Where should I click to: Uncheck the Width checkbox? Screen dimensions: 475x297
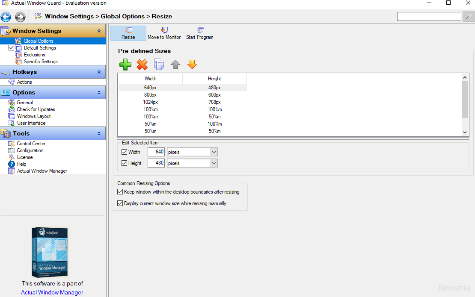pos(125,152)
